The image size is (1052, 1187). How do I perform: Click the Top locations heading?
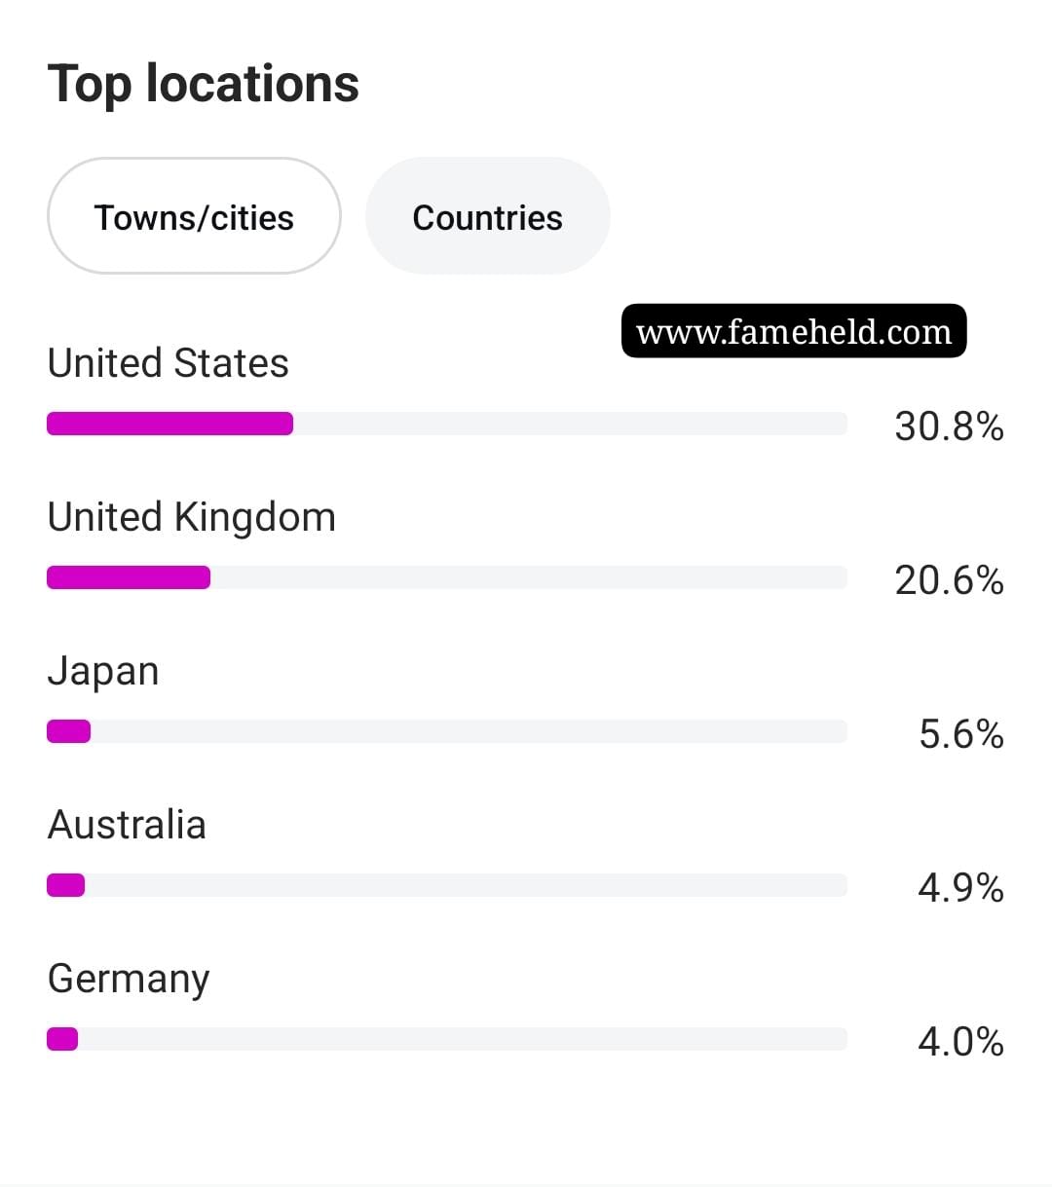(204, 84)
